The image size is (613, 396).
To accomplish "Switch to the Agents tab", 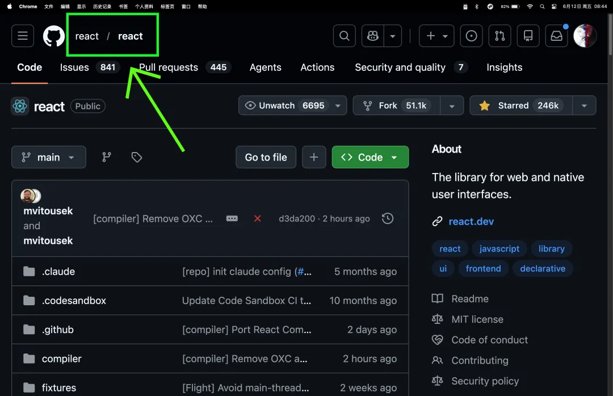I will (x=266, y=68).
